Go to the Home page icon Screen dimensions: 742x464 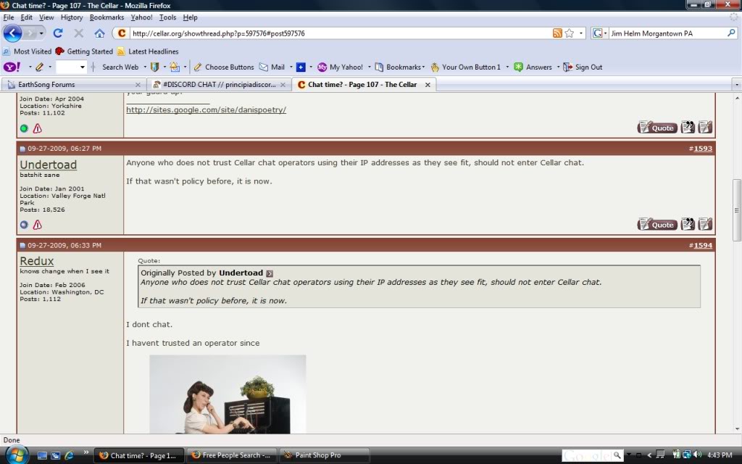(99, 33)
